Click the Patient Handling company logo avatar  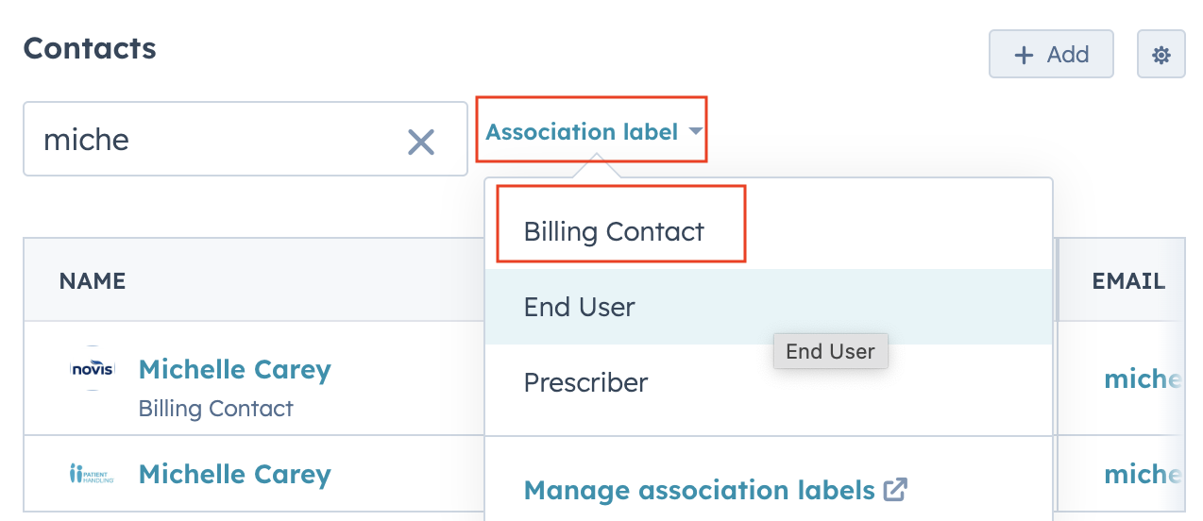click(x=93, y=474)
